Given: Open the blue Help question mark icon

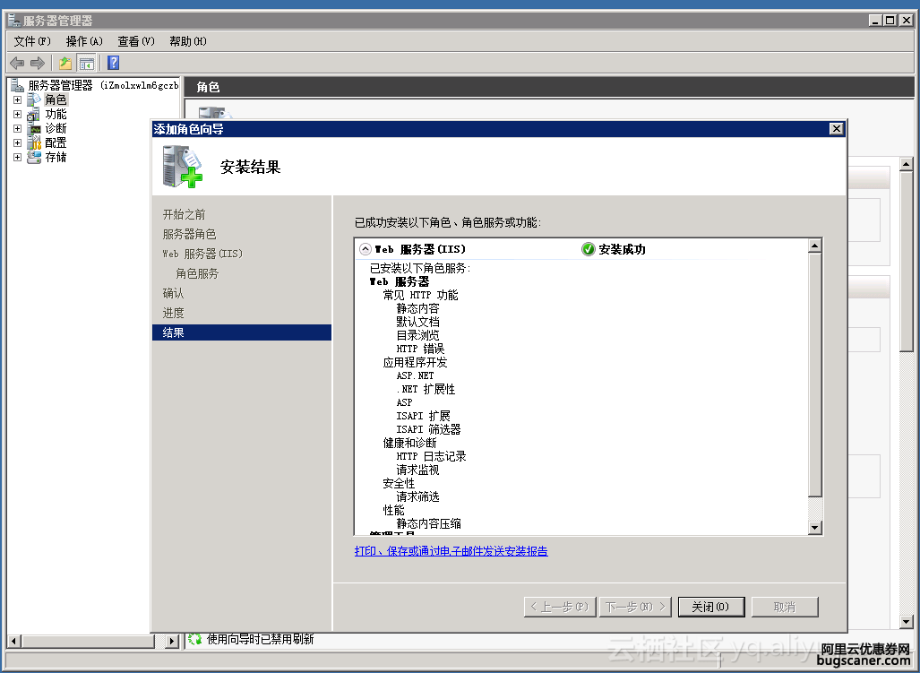Looking at the screenshot, I should coord(113,63).
